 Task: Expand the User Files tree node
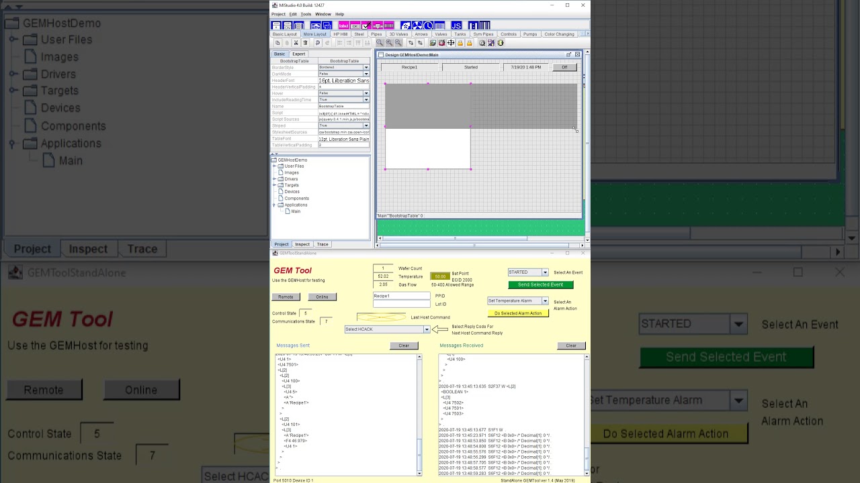pos(274,166)
